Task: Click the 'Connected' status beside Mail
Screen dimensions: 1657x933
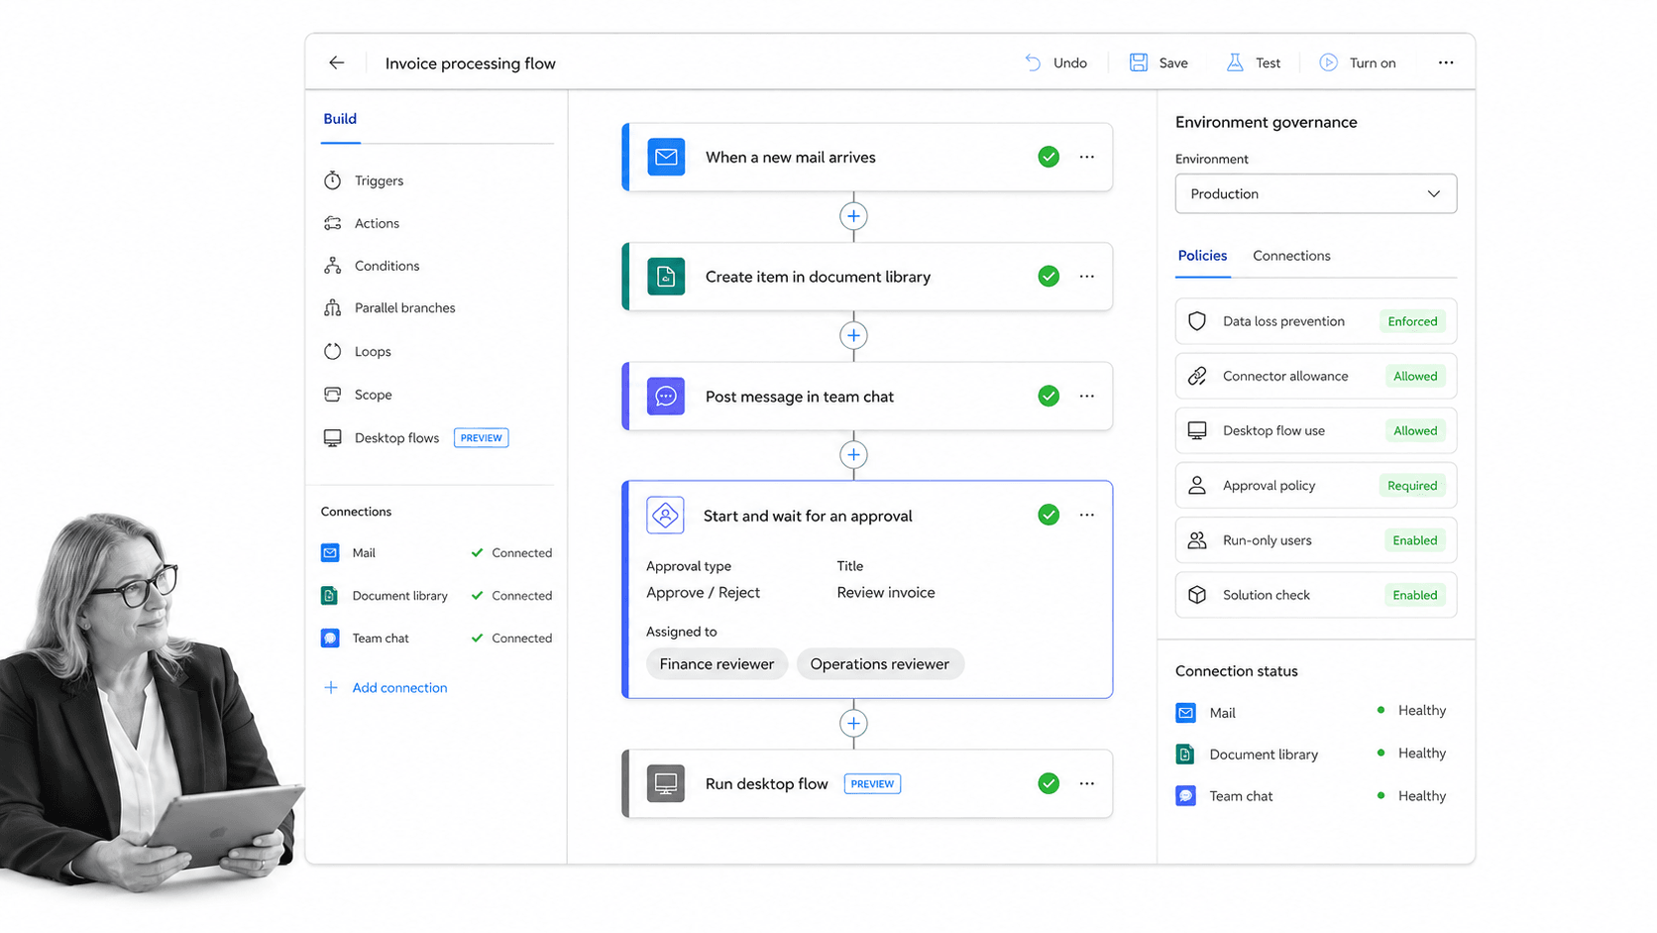Action: coord(511,553)
